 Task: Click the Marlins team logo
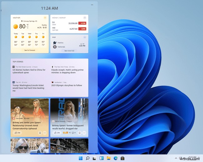tap(55, 43)
